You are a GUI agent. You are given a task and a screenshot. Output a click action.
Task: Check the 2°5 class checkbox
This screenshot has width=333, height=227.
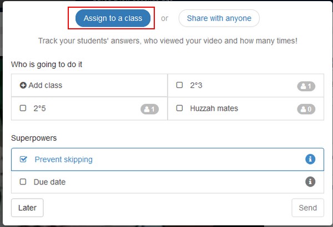23,108
